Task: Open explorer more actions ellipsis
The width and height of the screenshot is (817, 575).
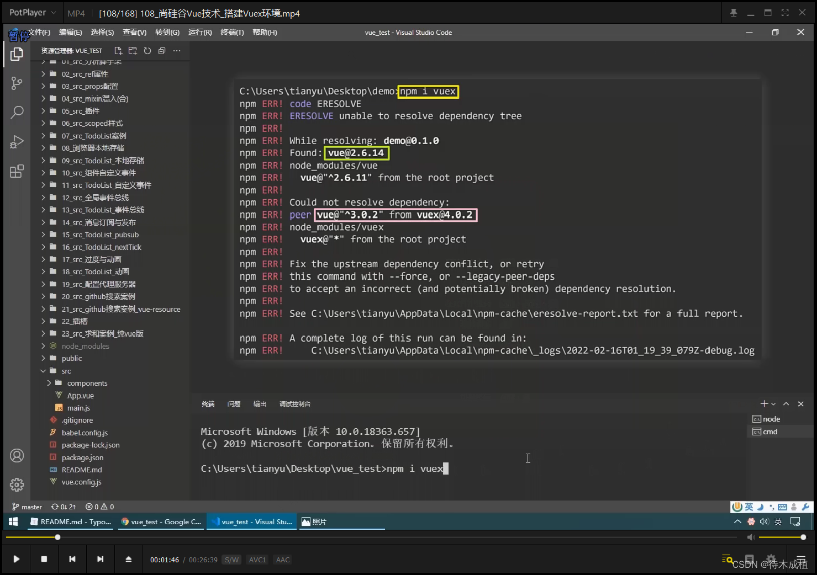Action: (x=177, y=51)
